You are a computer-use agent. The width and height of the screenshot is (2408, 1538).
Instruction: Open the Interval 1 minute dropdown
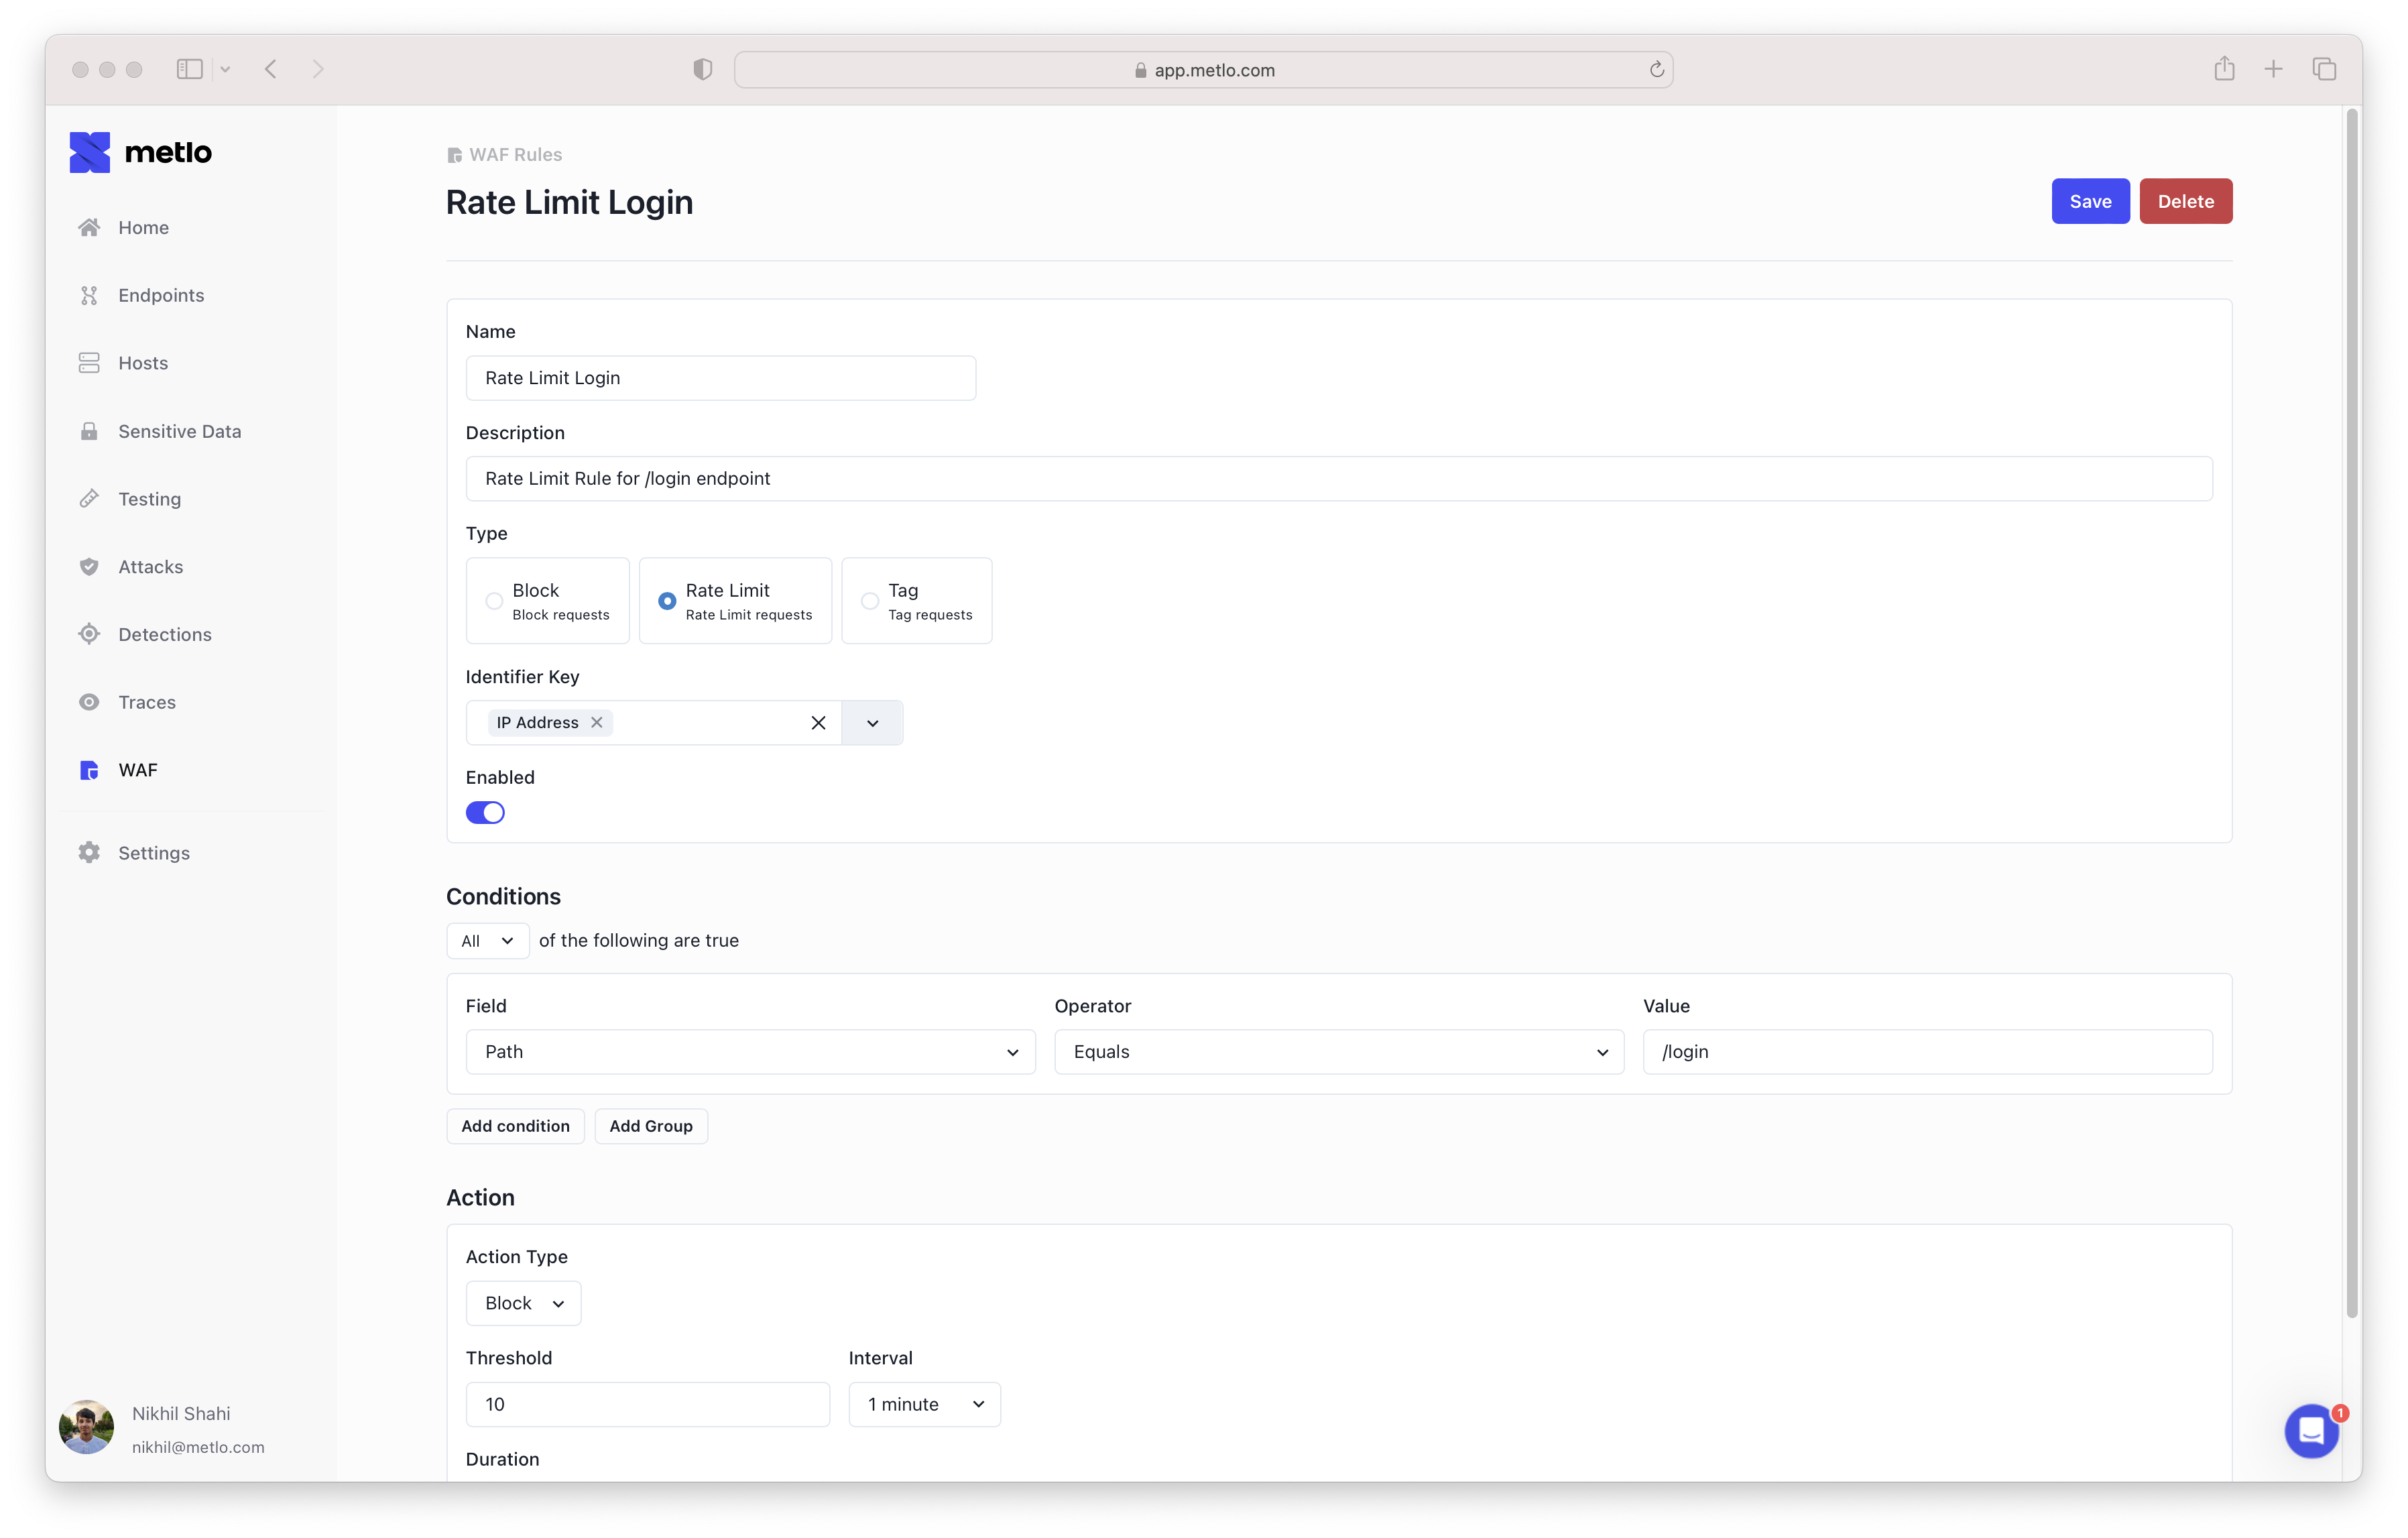coord(924,1404)
